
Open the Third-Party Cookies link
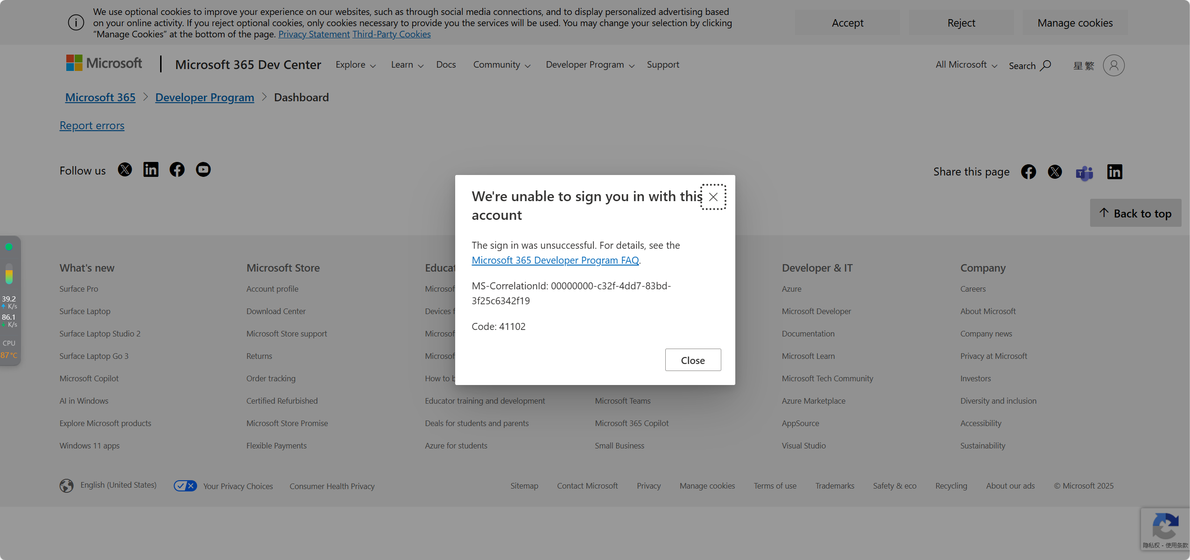pos(391,34)
